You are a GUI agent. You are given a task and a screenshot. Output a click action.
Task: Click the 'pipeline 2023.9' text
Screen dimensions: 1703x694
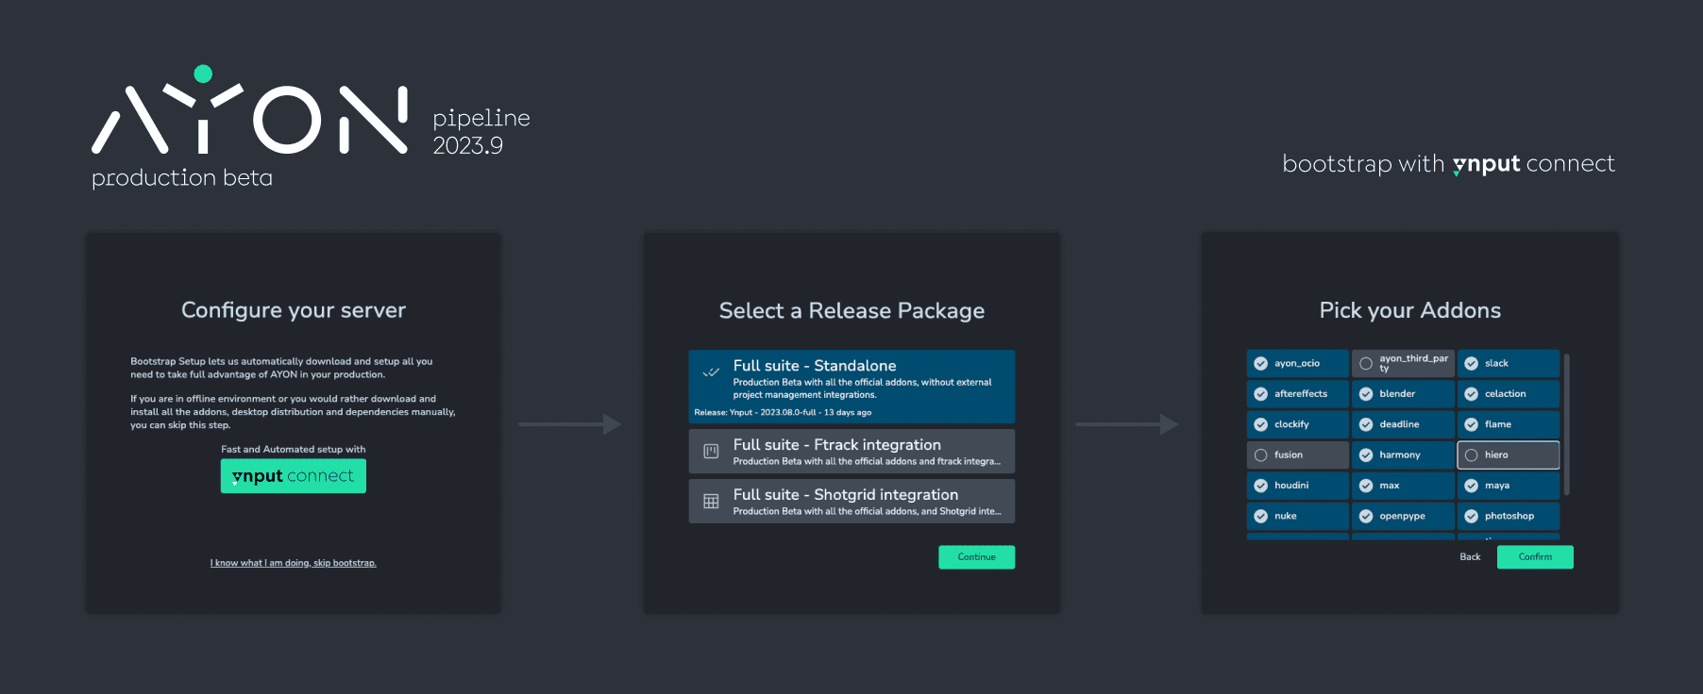(481, 131)
